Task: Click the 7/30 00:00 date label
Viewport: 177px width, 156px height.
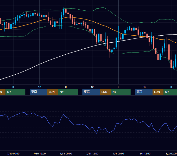Action: click(x=13, y=153)
